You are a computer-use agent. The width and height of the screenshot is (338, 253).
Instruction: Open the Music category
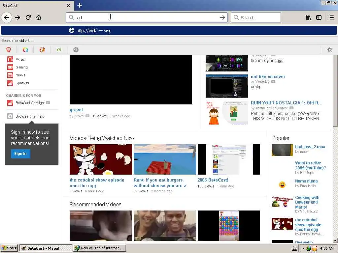click(x=20, y=59)
